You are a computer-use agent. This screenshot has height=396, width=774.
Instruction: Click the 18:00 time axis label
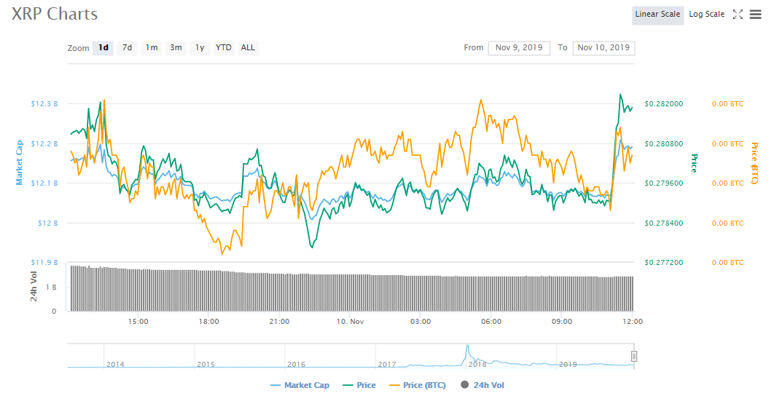[208, 322]
